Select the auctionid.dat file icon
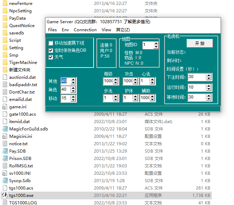The image size is (234, 205). pos(5,77)
